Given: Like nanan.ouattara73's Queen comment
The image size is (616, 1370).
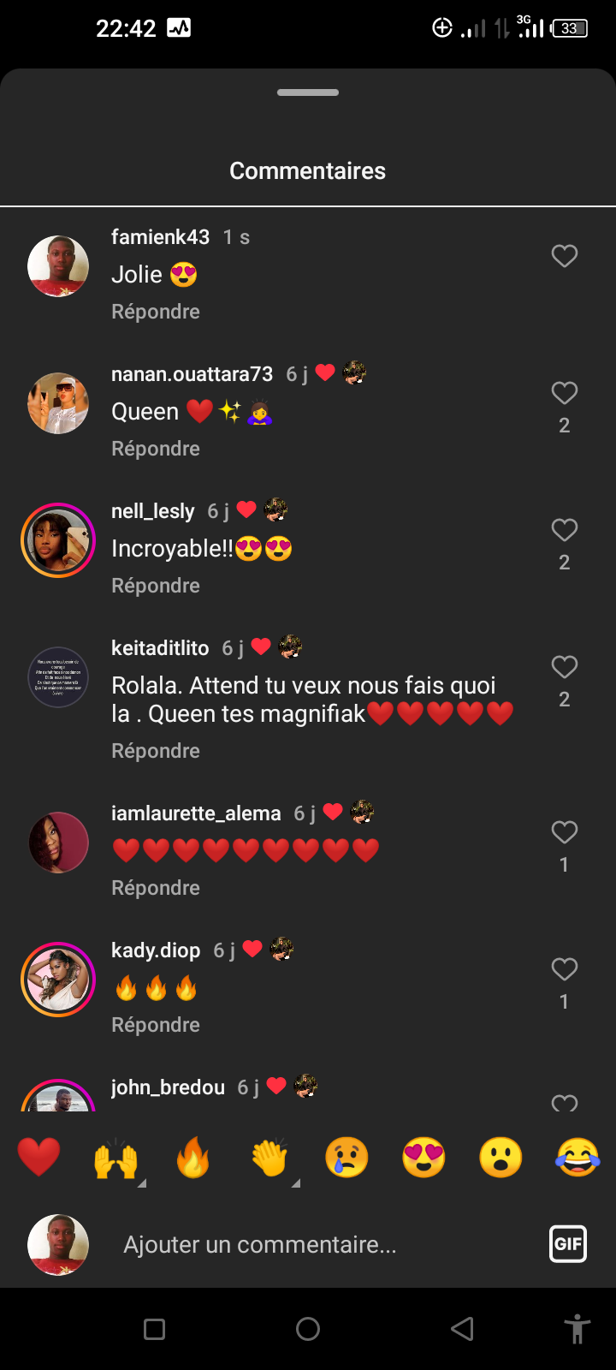Looking at the screenshot, I should 564,393.
